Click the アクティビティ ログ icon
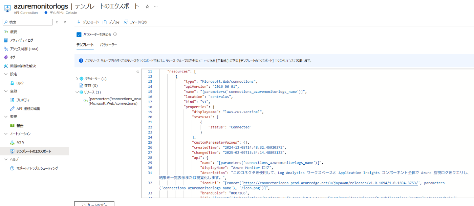The image size is (474, 206). click(x=6, y=40)
